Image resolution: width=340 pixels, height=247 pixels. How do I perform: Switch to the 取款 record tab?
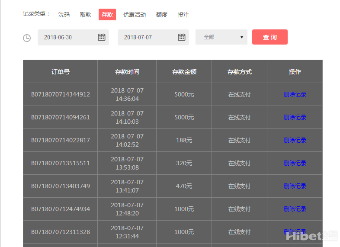point(86,15)
